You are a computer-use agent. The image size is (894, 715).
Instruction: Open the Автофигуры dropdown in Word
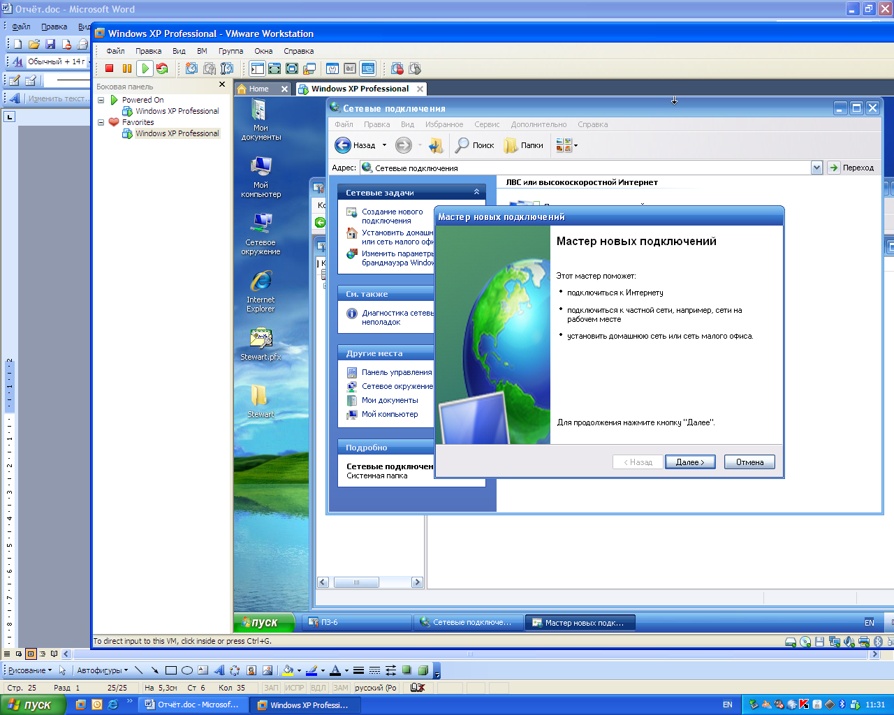pyautogui.click(x=103, y=670)
